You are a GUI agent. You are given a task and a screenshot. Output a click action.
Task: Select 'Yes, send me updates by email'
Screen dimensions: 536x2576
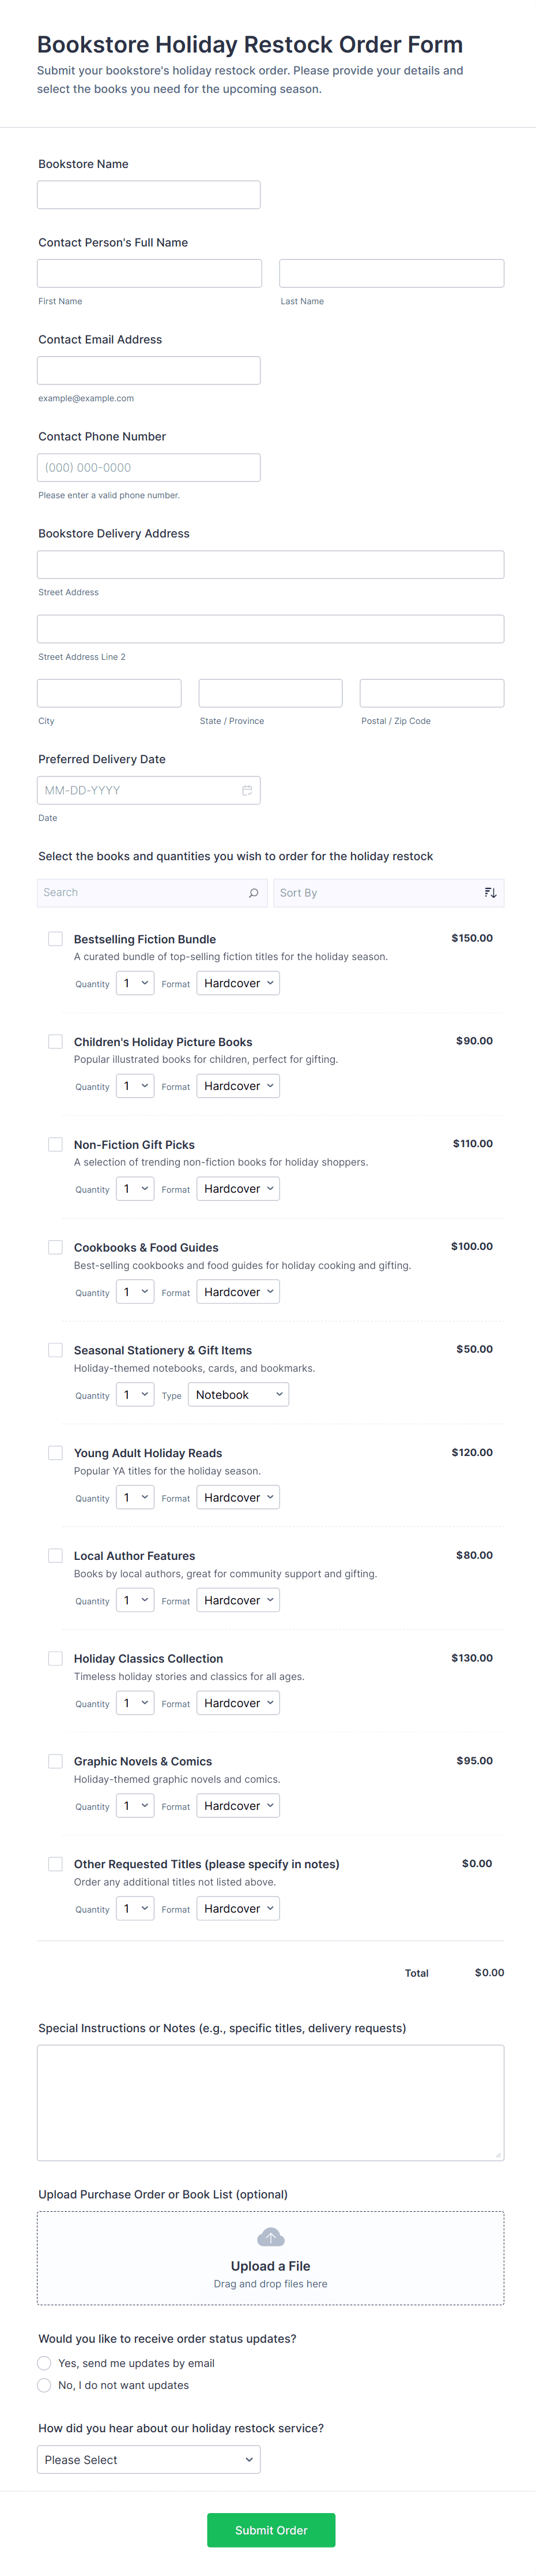click(44, 2363)
